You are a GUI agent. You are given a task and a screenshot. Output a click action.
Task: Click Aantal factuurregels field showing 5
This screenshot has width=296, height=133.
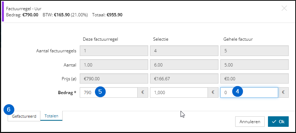(254, 51)
